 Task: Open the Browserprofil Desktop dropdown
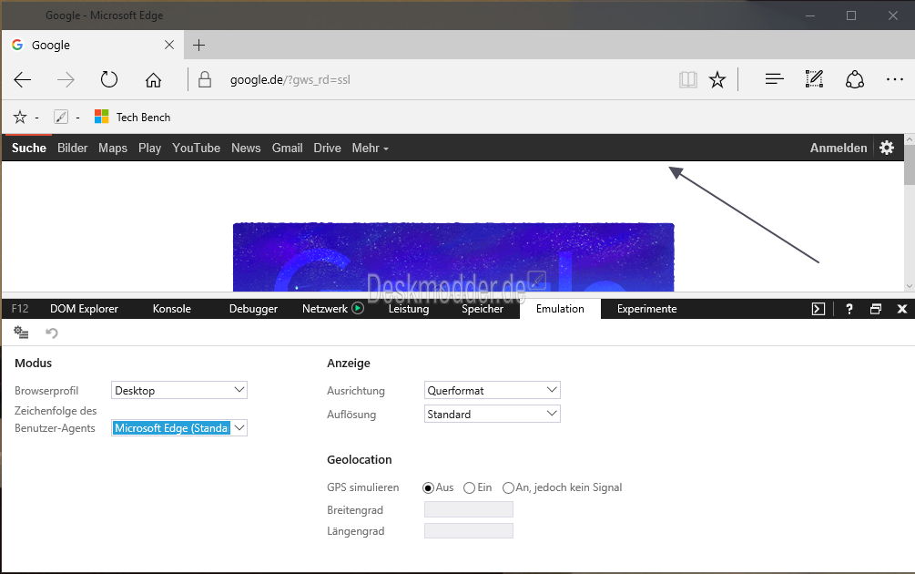coord(179,390)
